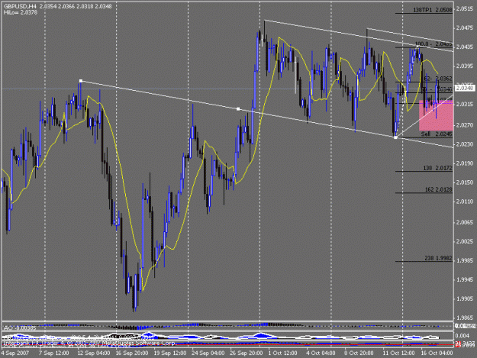Click the 238 1.9982 extension label
Image resolution: width=477 pixels, height=358 pixels.
[438, 258]
